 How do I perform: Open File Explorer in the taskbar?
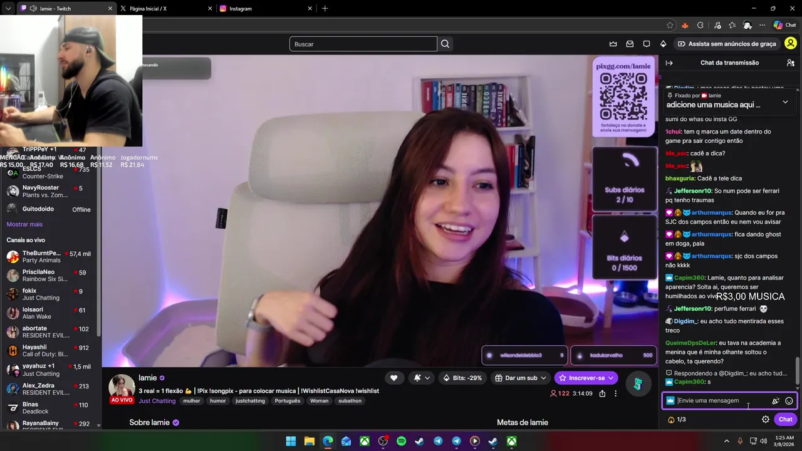coord(310,442)
